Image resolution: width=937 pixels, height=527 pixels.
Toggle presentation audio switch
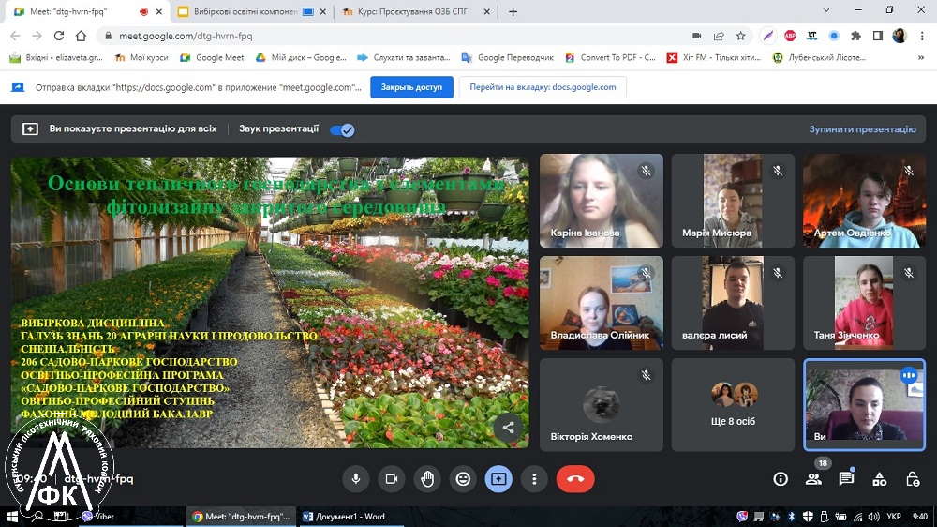[x=342, y=129]
